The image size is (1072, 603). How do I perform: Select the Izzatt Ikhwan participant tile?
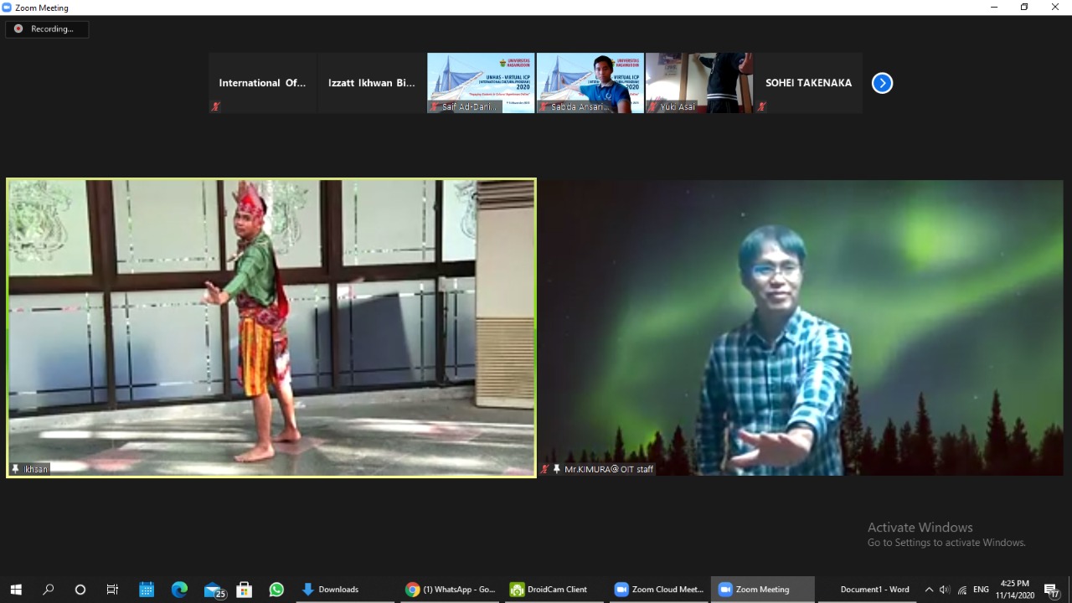pos(372,83)
